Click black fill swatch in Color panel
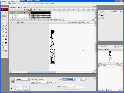 tap(102, 15)
